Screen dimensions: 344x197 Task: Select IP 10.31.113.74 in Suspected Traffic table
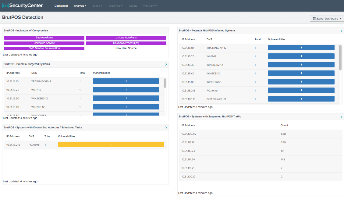coord(188,151)
